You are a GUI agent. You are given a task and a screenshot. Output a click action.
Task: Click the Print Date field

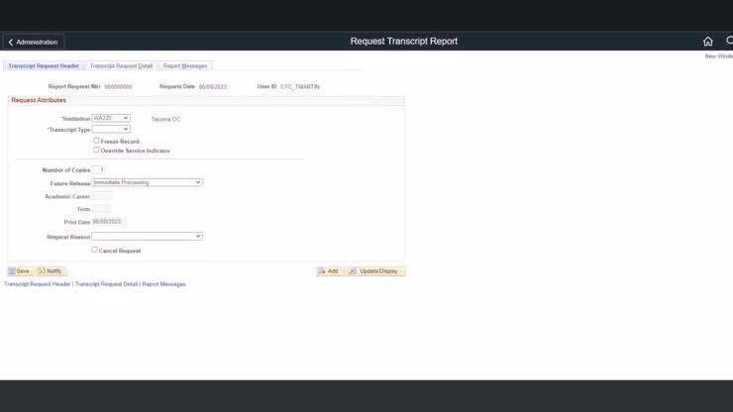click(109, 221)
